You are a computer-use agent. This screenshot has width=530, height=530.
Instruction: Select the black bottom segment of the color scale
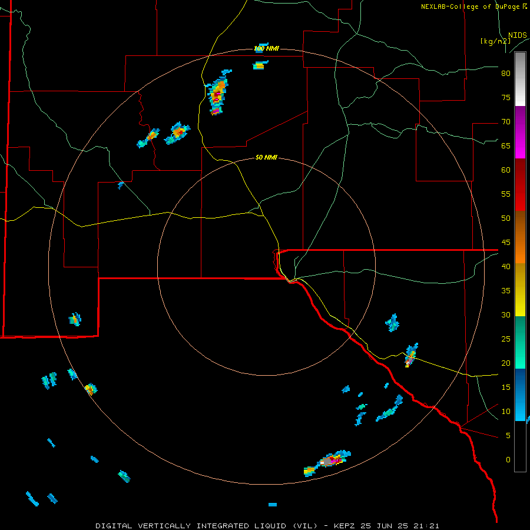click(x=520, y=446)
